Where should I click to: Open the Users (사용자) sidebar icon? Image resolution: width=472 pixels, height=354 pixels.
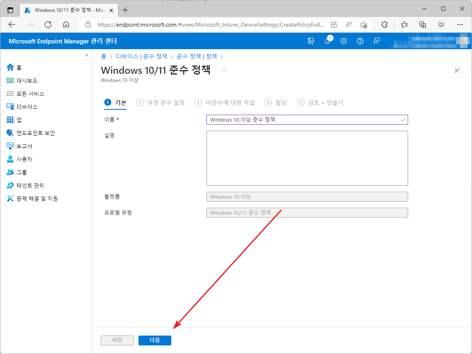(x=10, y=159)
